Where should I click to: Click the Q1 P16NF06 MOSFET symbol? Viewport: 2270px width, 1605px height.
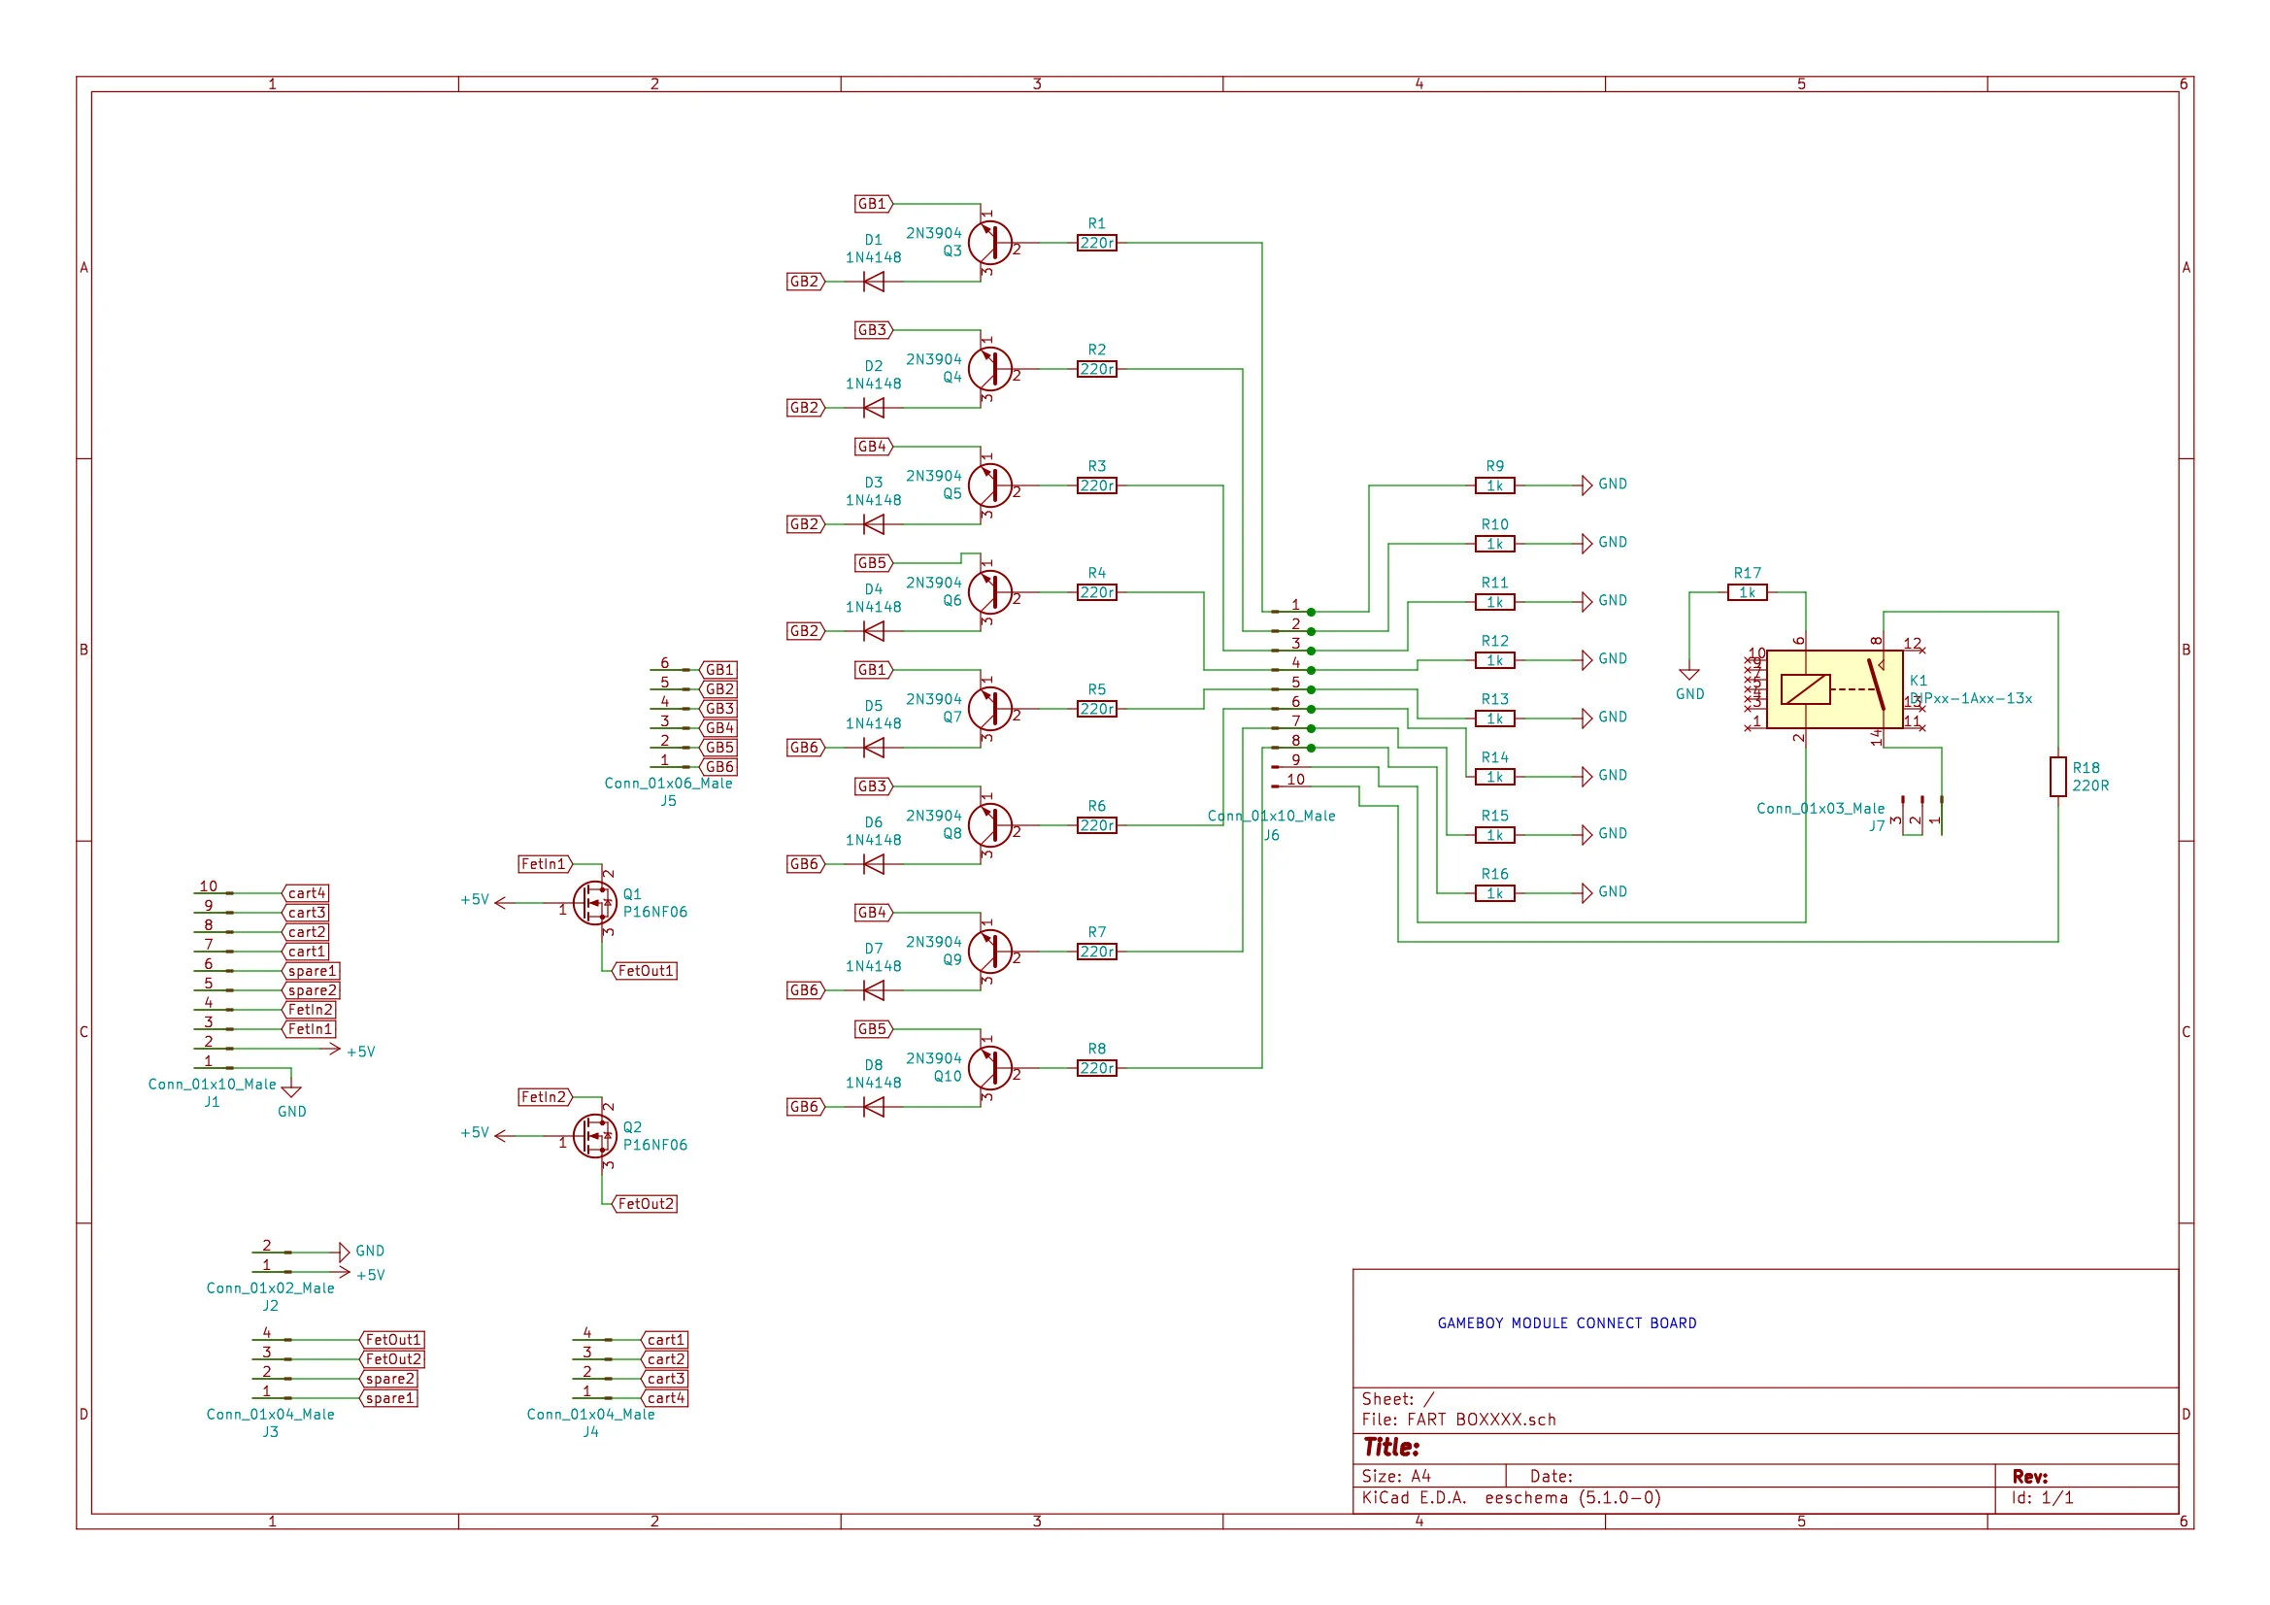pyautogui.click(x=595, y=903)
